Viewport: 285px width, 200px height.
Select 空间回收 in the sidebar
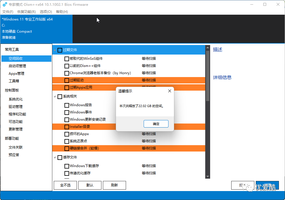(x=26, y=58)
